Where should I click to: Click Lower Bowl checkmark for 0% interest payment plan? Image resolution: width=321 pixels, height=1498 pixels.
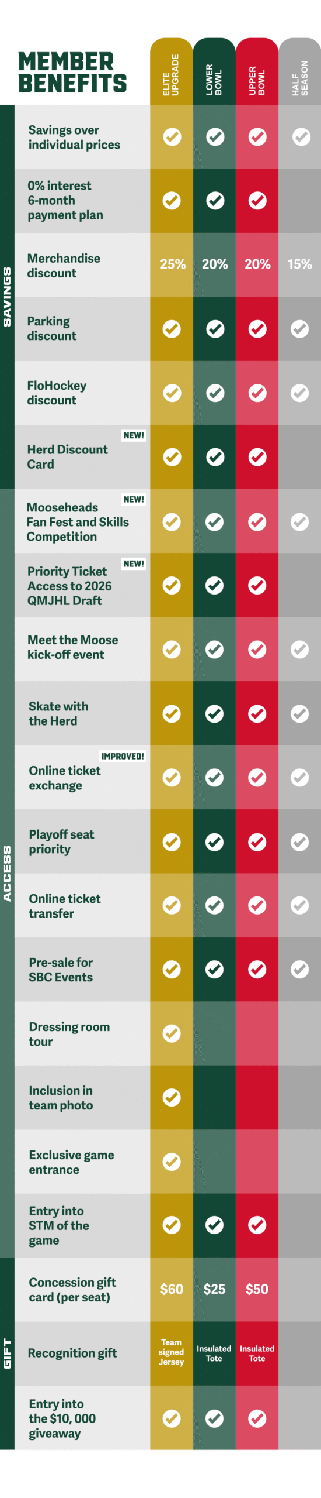[215, 201]
